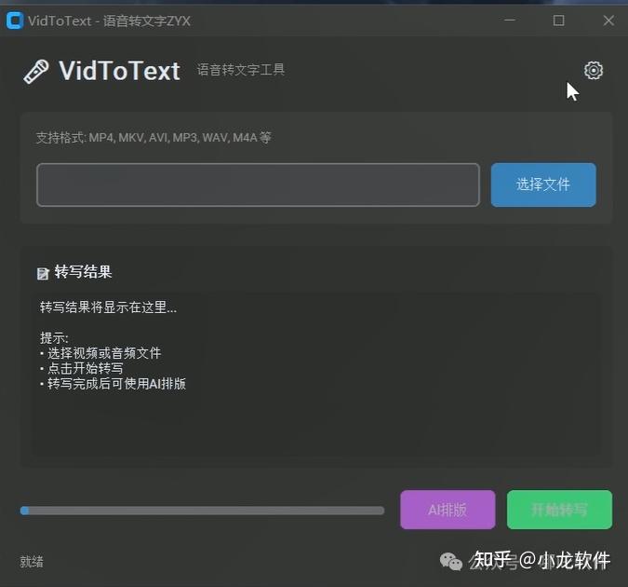The image size is (628, 587).
Task: Click the 语音转文字工具 subtitle
Action: point(241,70)
